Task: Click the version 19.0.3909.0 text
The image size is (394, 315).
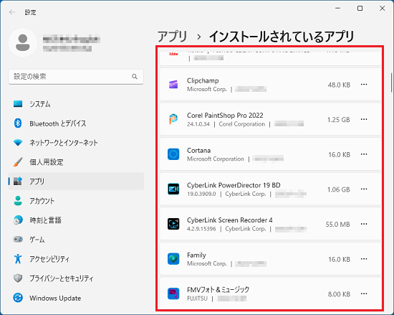Action: click(x=201, y=194)
